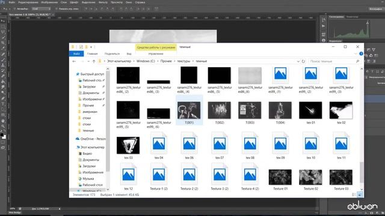The image size is (385, 216).
Task: Open the Info panel icon
Action: [x=324, y=40]
